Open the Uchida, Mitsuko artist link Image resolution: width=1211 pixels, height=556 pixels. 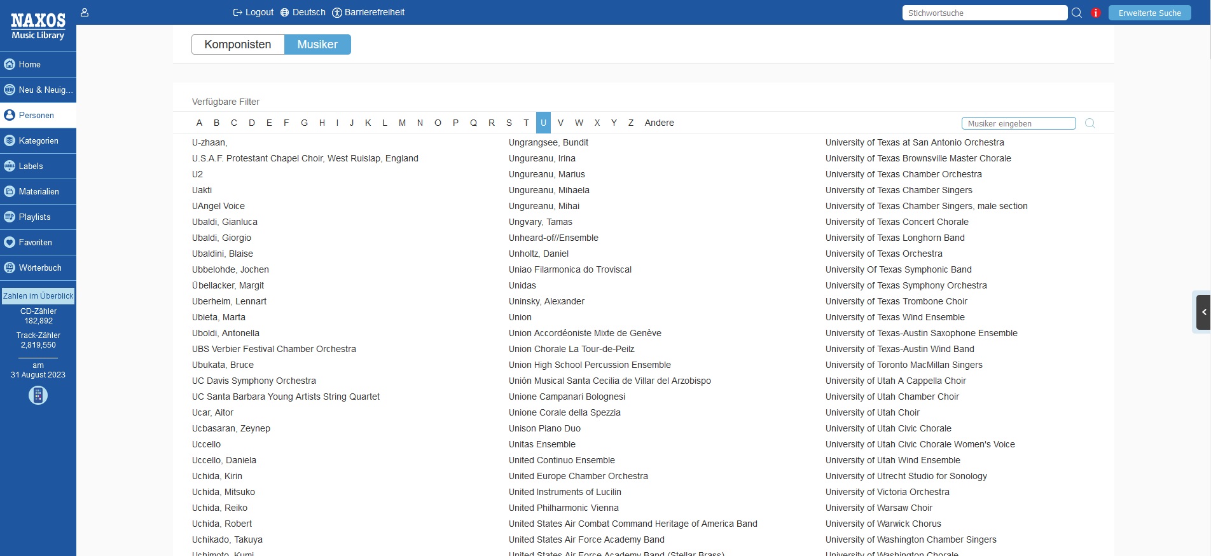tap(223, 492)
